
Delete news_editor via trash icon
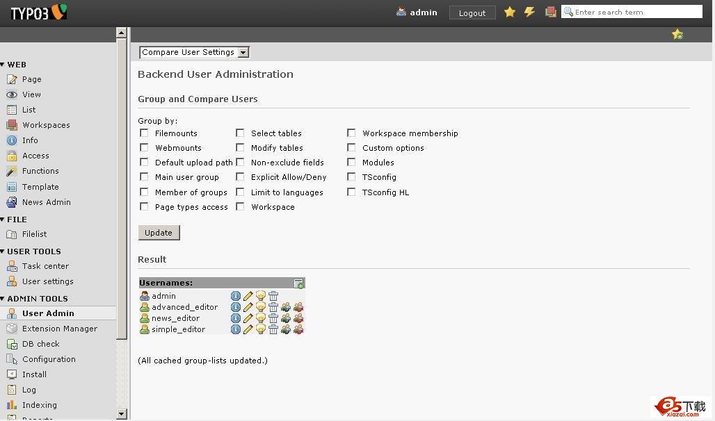tap(273, 318)
